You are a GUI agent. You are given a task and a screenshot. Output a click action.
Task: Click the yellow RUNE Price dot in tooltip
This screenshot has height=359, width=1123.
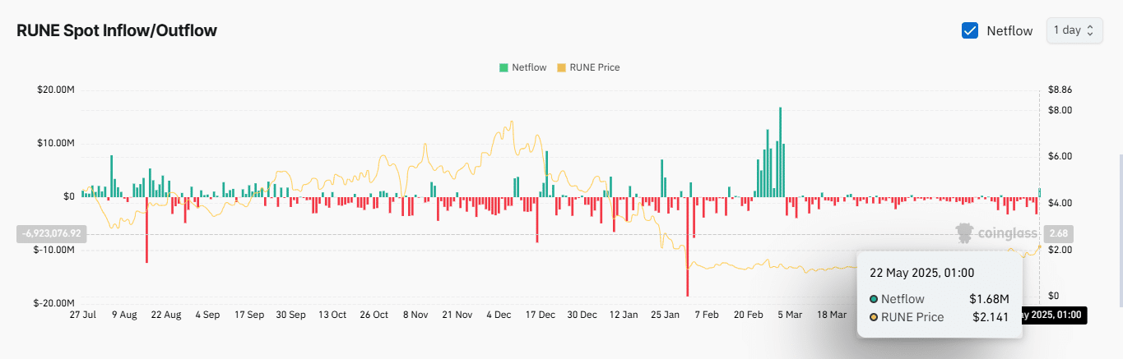873,317
